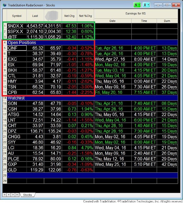Click the 42 Days duration for GXP

pos(167,164)
